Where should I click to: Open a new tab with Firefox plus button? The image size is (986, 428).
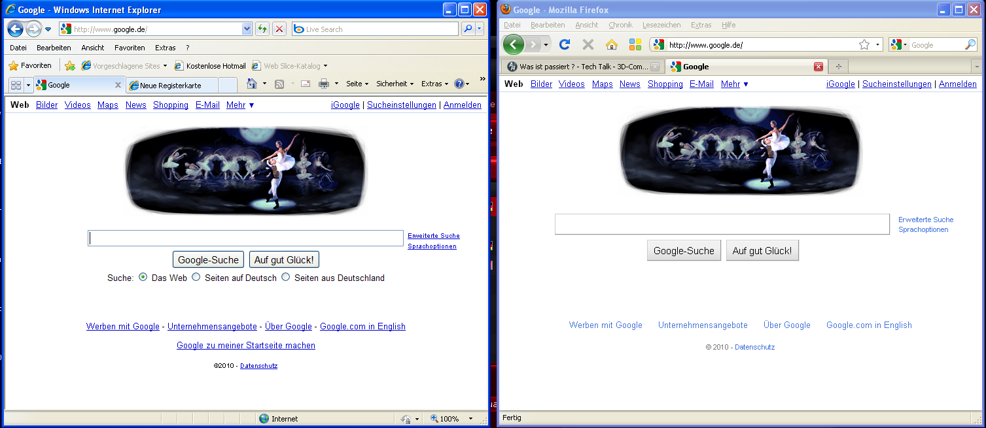838,67
